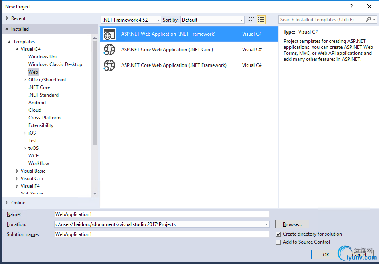This screenshot has height=264, width=379.
Task: Close the New Project dialog
Action: point(369,6)
